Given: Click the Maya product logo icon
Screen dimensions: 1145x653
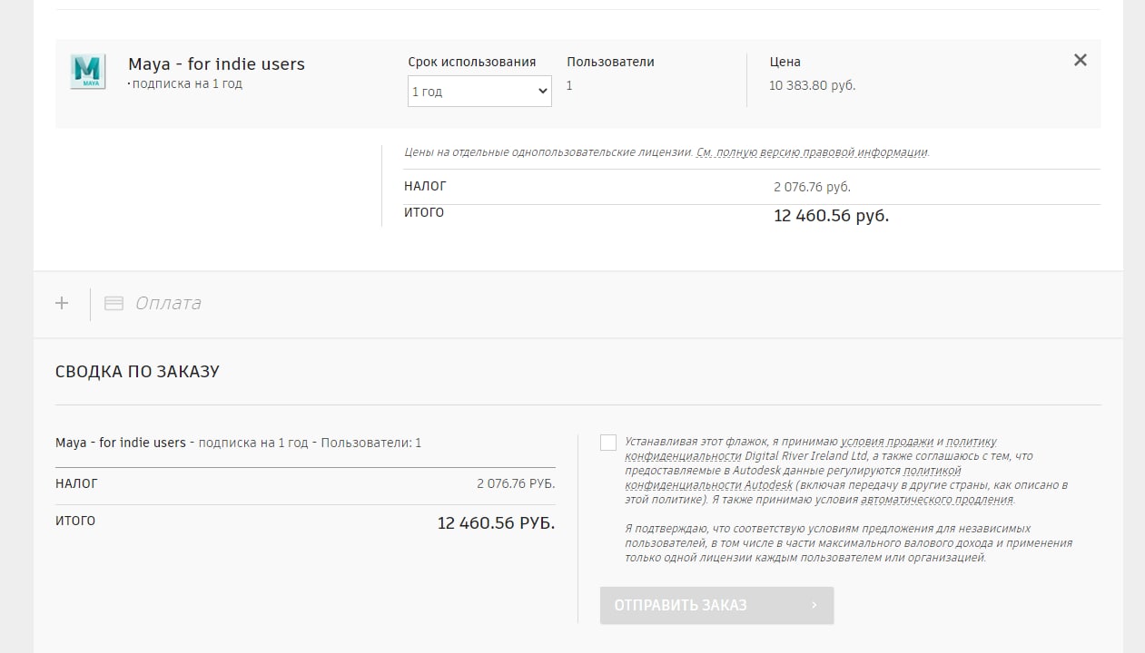Looking at the screenshot, I should 88,72.
